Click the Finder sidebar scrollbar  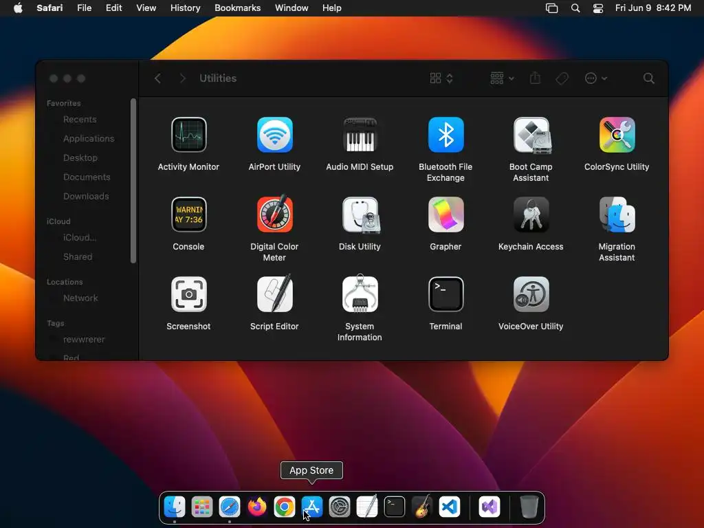pyautogui.click(x=133, y=181)
